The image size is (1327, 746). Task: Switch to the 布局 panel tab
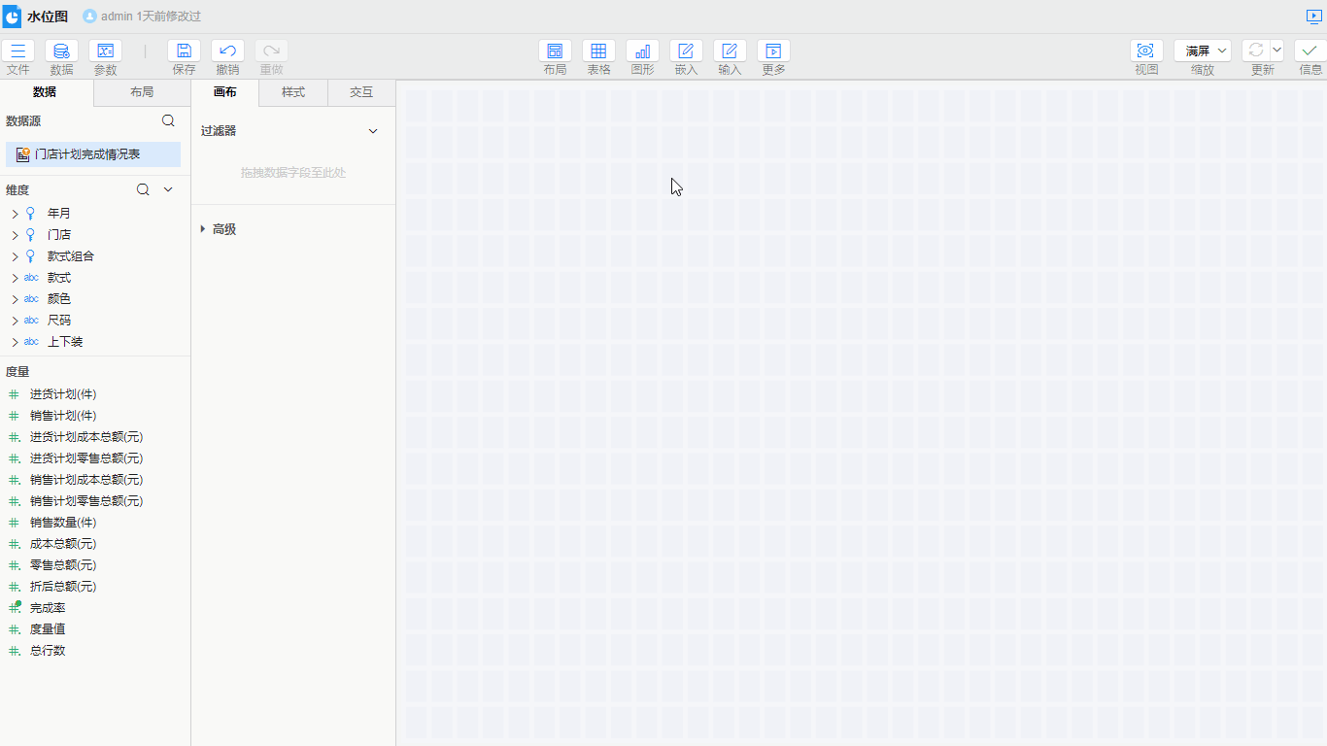pyautogui.click(x=142, y=92)
